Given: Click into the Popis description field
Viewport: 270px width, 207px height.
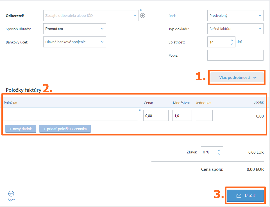Looking at the screenshot, I should (x=235, y=55).
